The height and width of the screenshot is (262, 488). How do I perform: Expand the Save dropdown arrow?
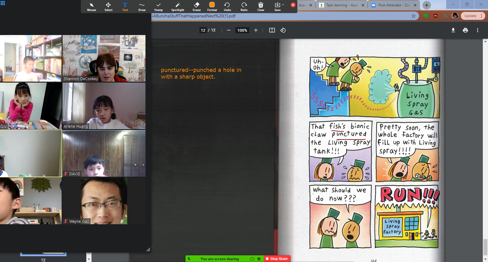tap(283, 5)
